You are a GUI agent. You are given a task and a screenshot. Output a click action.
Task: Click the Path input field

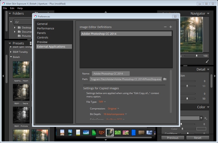click(x=126, y=79)
